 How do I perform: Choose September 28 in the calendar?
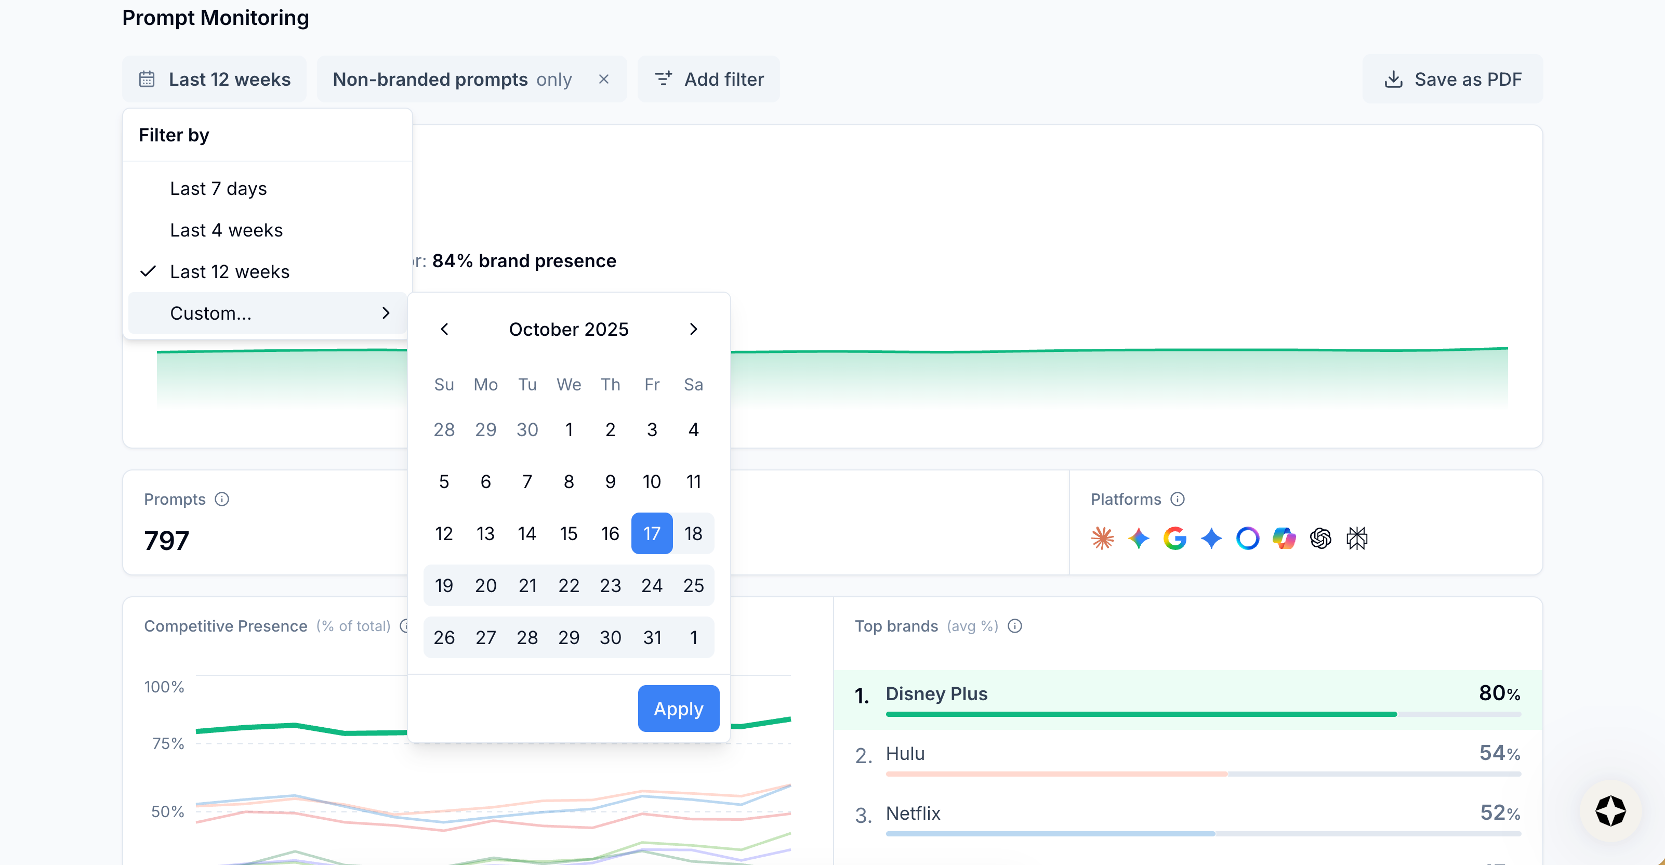444,429
